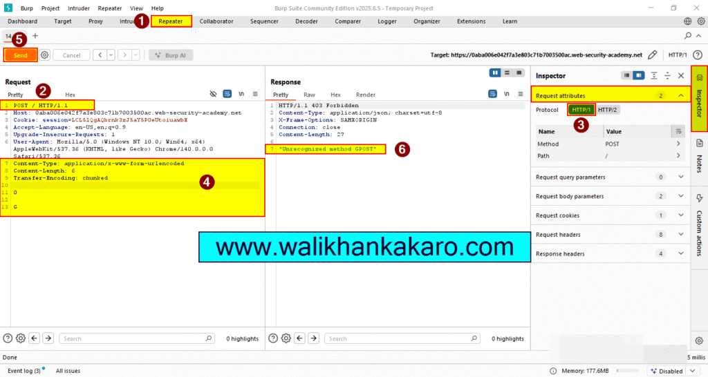Open the Organizer tab
This screenshot has height=377, width=708.
tap(427, 21)
